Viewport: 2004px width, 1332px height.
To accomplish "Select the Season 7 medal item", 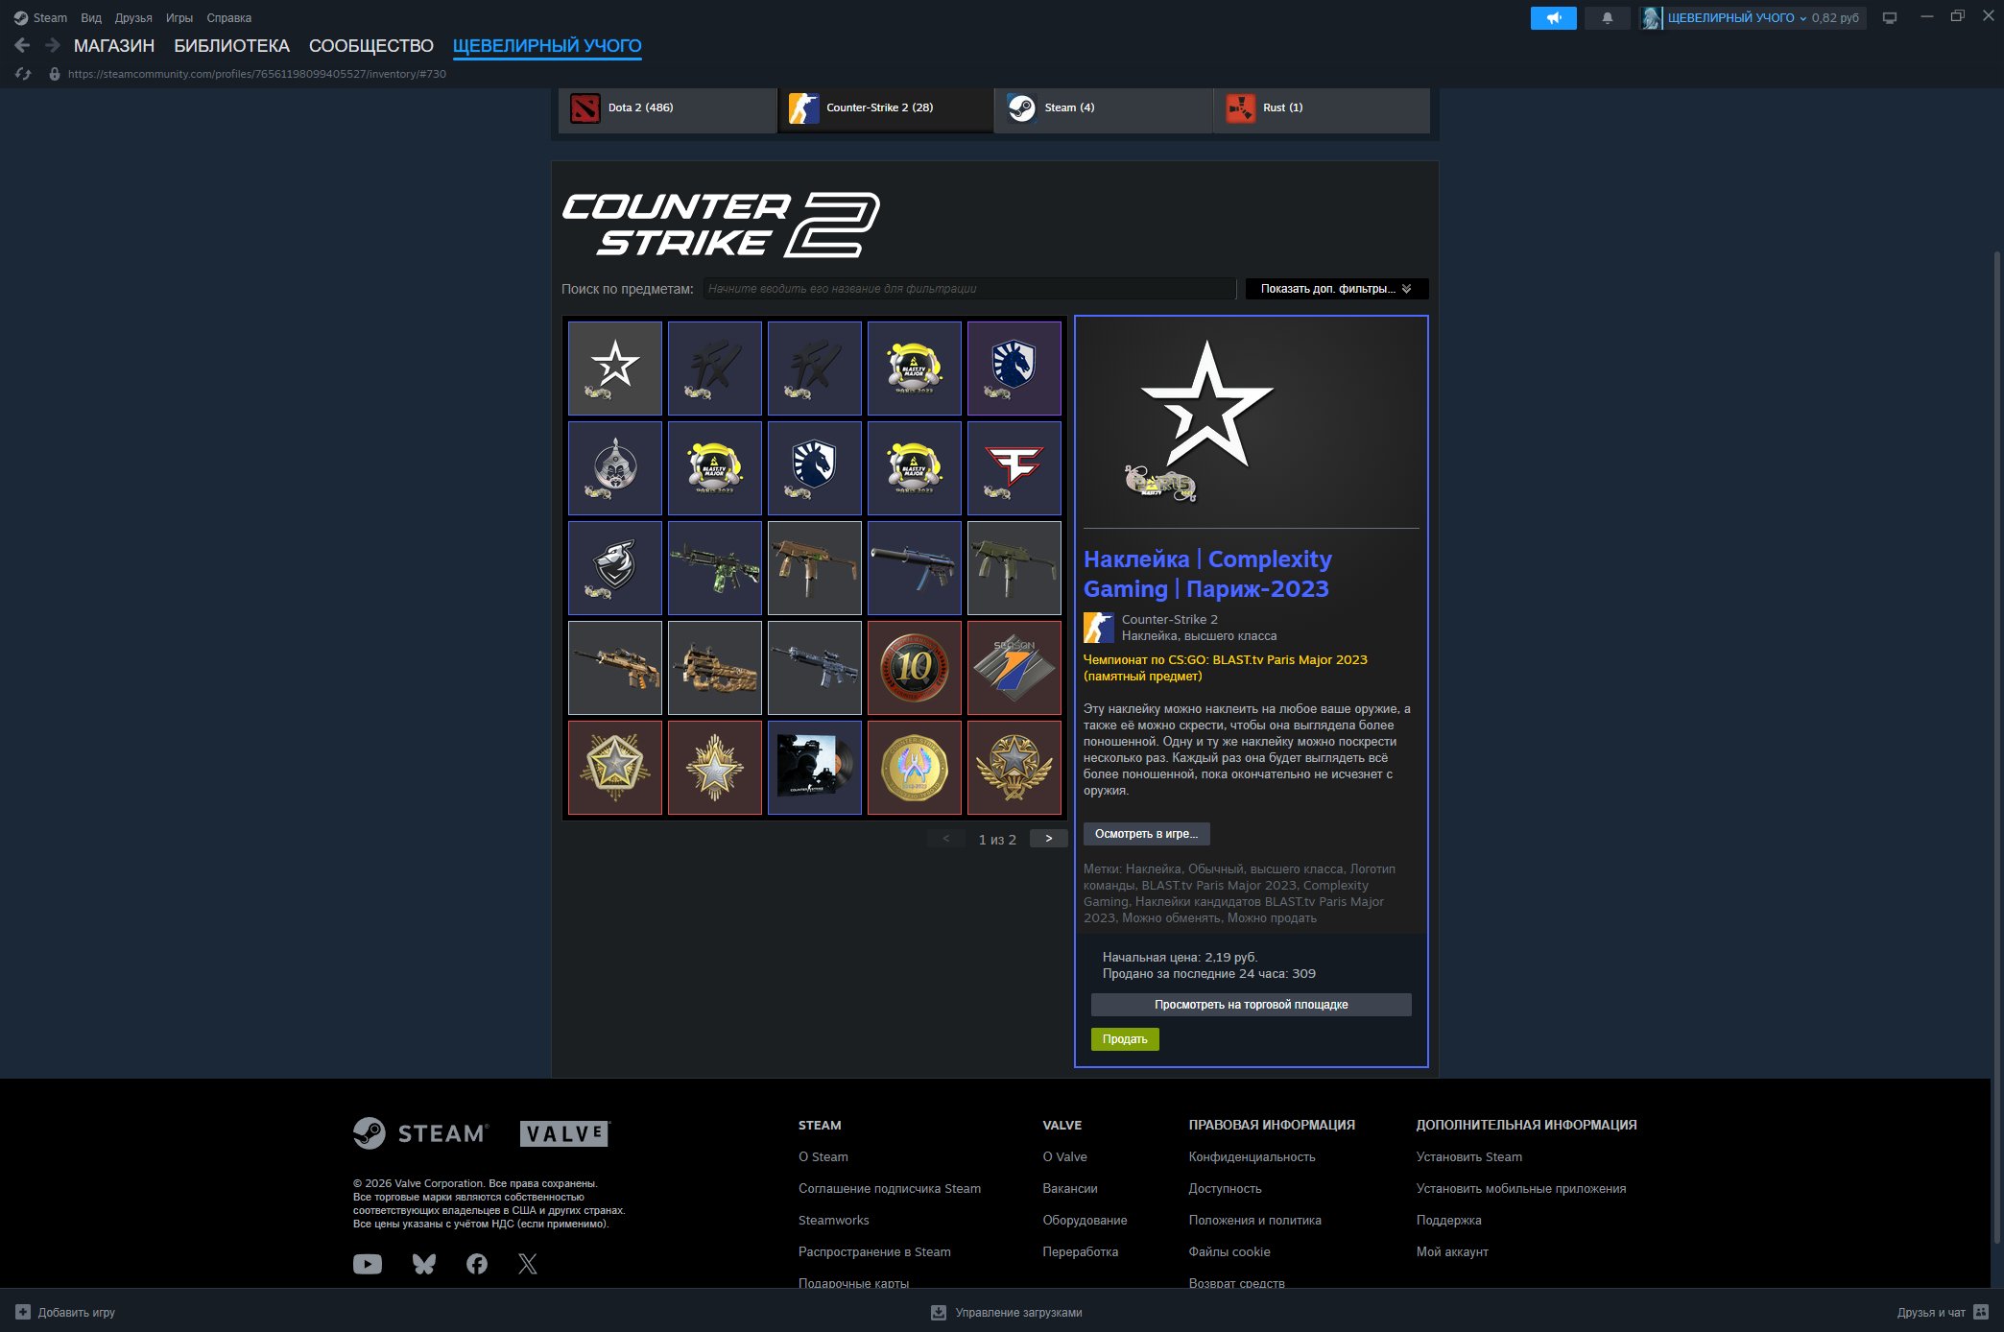I will point(1014,668).
